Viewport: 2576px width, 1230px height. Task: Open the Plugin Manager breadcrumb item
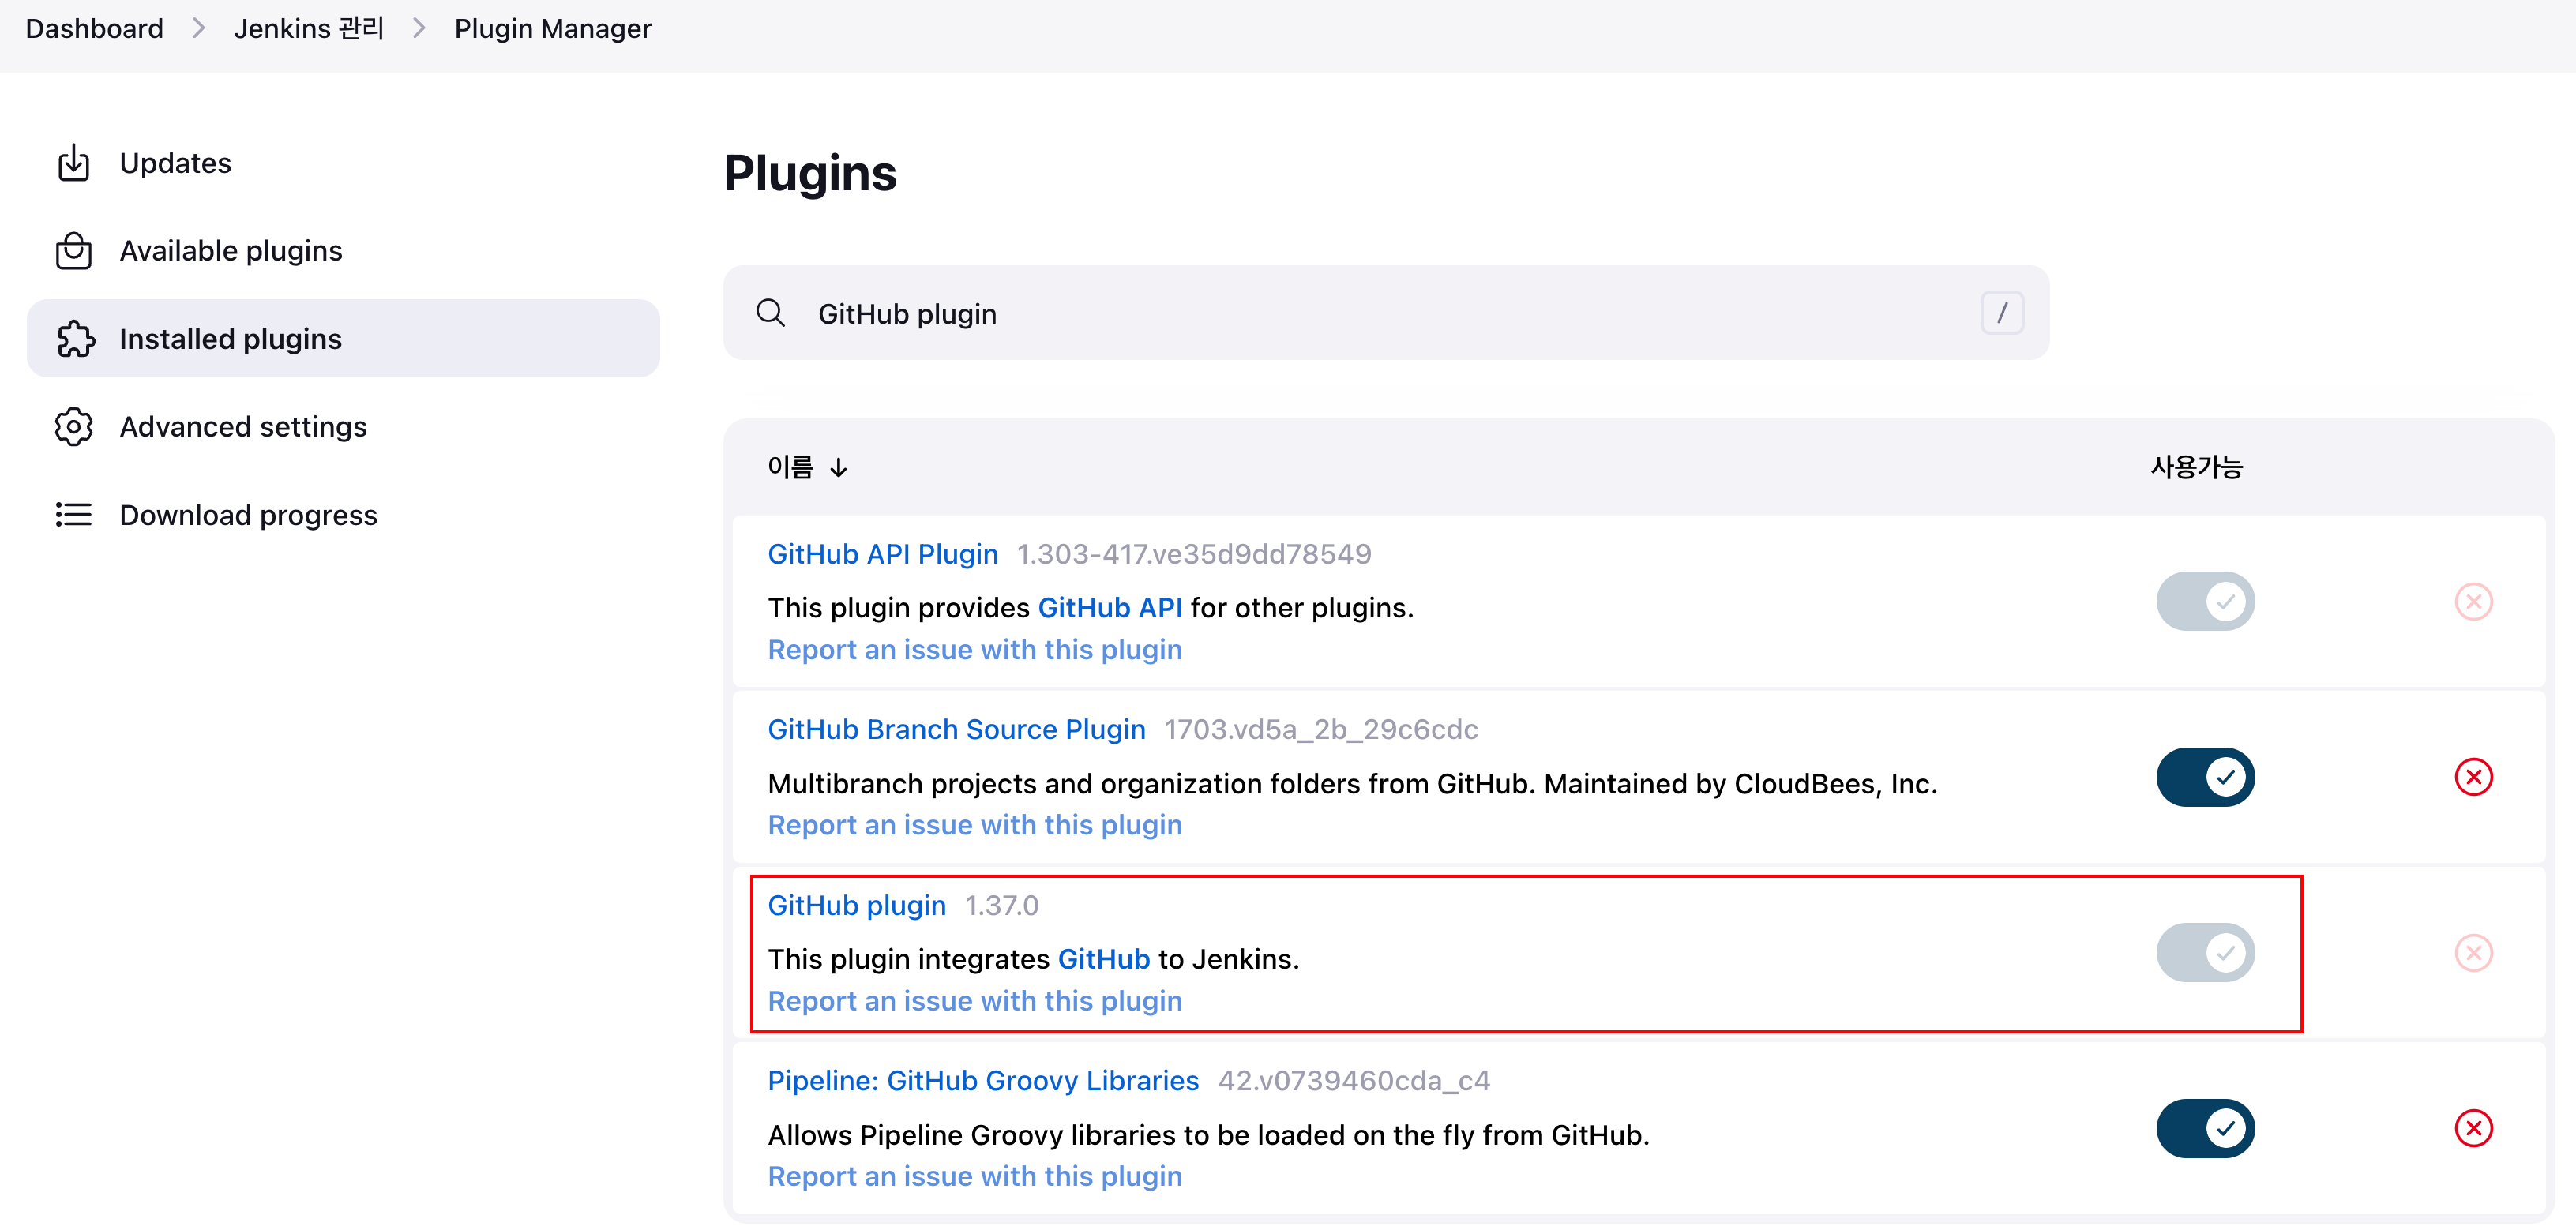point(553,29)
